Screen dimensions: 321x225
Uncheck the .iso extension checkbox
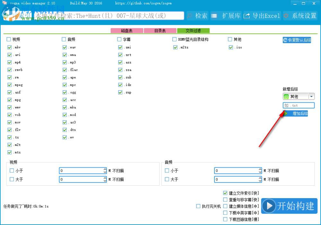pos(231,47)
